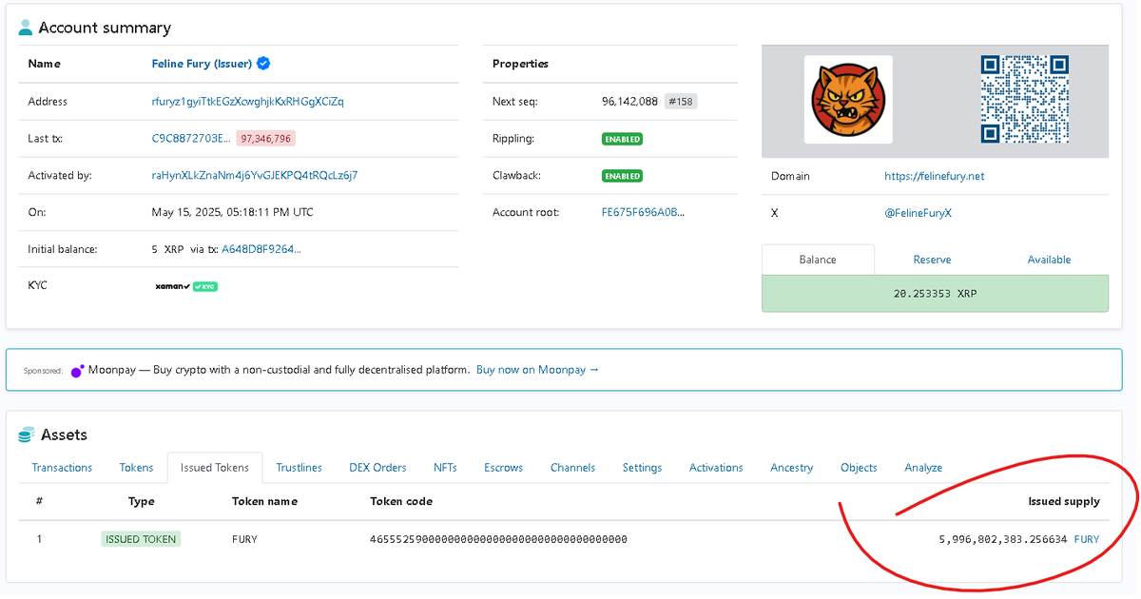Image resolution: width=1141 pixels, height=599 pixels.
Task: Open address rfuryz1gyiTtkEGzXcwghjkKxRHGgXCiZq
Action: 248,101
